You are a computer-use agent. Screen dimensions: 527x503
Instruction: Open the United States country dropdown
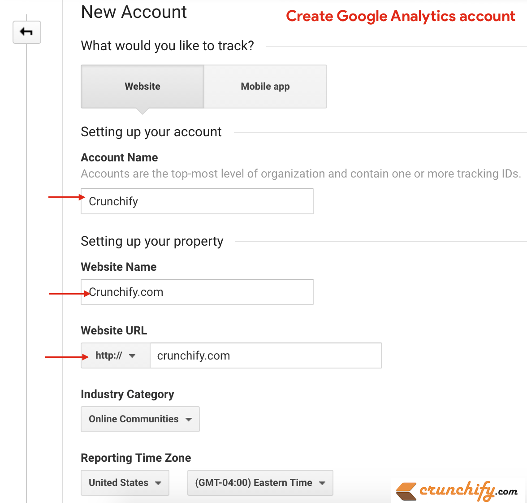click(125, 482)
